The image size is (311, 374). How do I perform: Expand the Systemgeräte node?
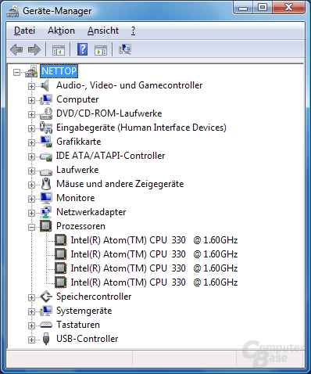31,311
